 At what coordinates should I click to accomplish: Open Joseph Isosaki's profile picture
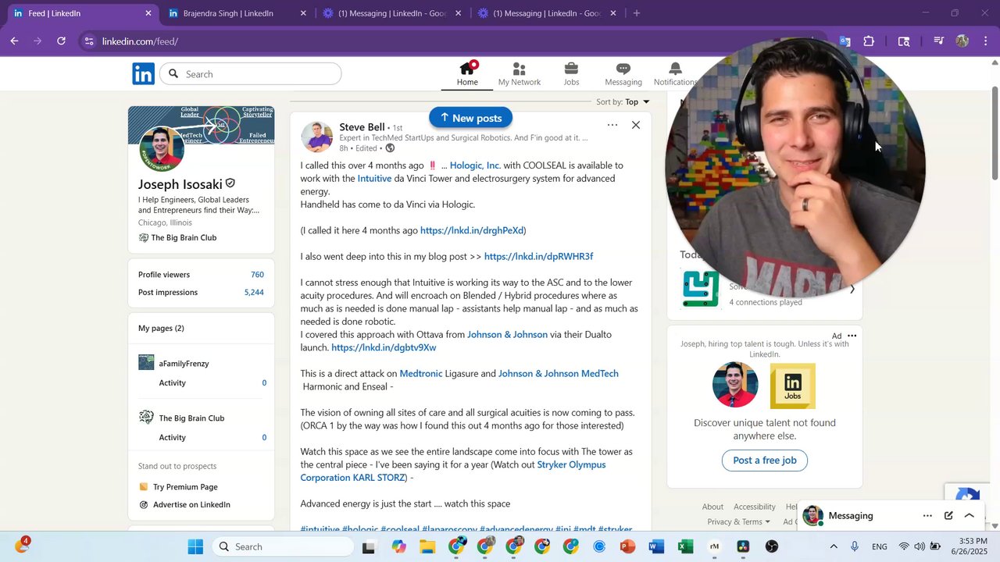click(162, 149)
